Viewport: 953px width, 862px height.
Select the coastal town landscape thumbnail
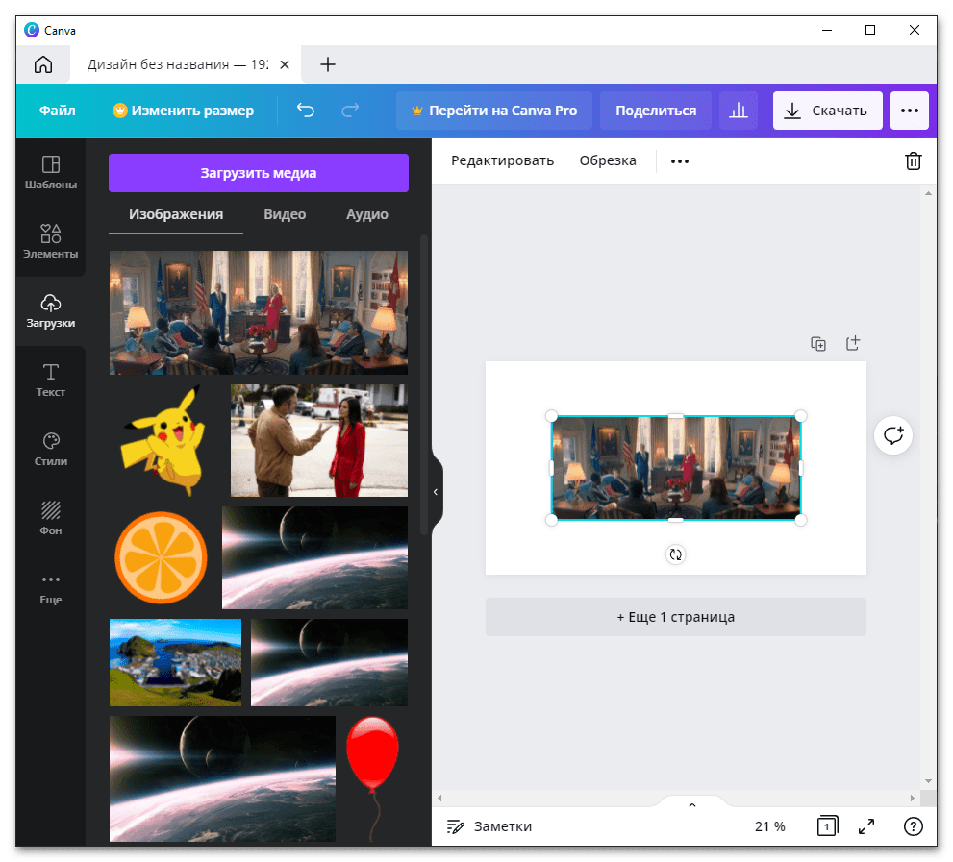click(x=175, y=663)
